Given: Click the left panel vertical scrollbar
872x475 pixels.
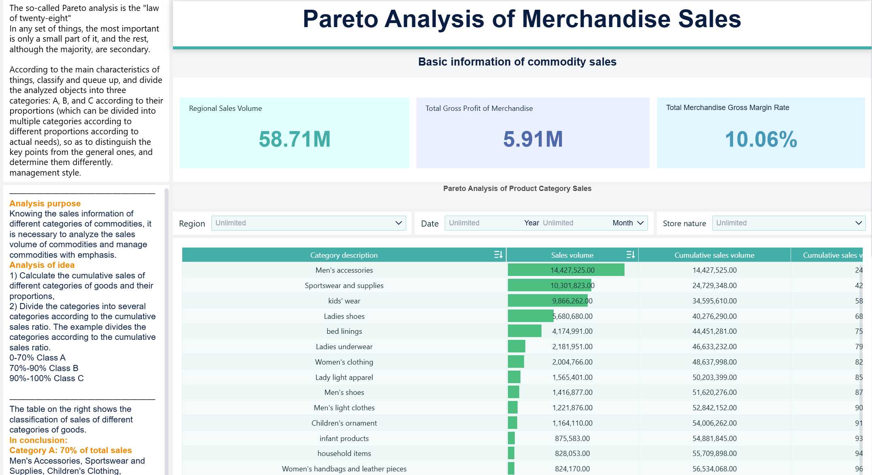Looking at the screenshot, I should tap(166, 331).
